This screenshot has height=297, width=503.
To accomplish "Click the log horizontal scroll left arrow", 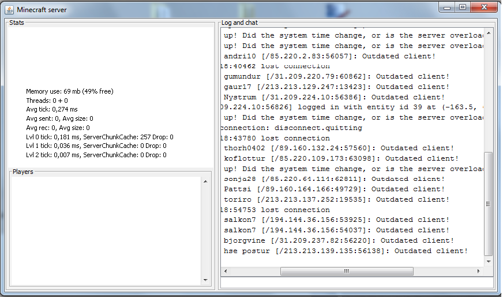I will [x=226, y=271].
